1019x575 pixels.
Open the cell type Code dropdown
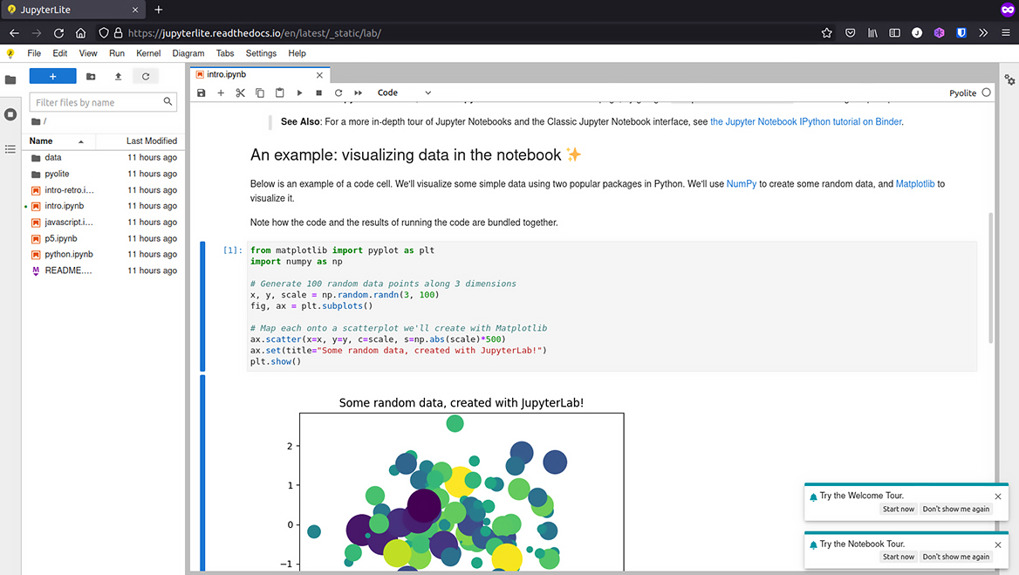click(404, 92)
